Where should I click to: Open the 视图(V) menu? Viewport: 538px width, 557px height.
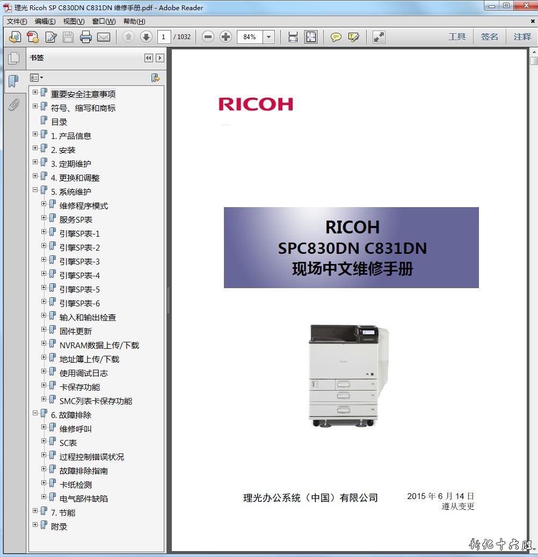74,21
